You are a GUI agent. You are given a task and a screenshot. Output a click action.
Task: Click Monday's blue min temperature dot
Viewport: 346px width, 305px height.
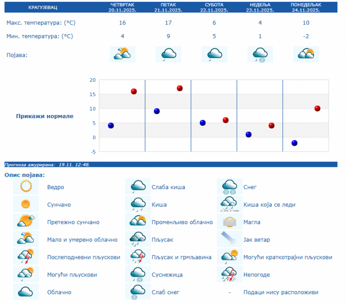pos(294,143)
